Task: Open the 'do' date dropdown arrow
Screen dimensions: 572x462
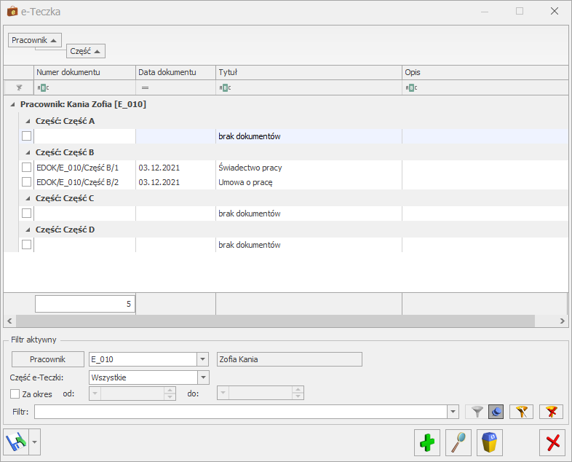Action: 223,394
